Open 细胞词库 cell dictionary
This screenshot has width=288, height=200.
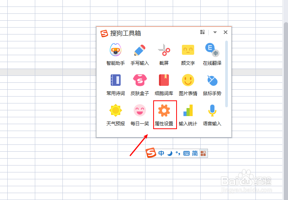click(x=164, y=85)
